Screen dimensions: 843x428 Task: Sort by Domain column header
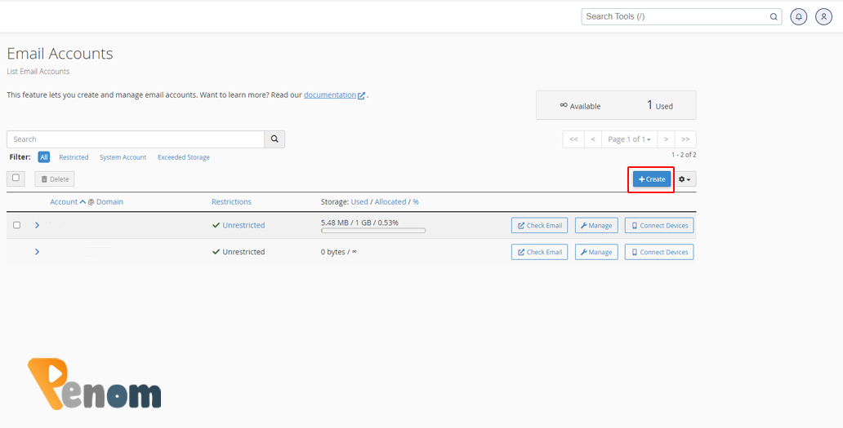pyautogui.click(x=109, y=201)
